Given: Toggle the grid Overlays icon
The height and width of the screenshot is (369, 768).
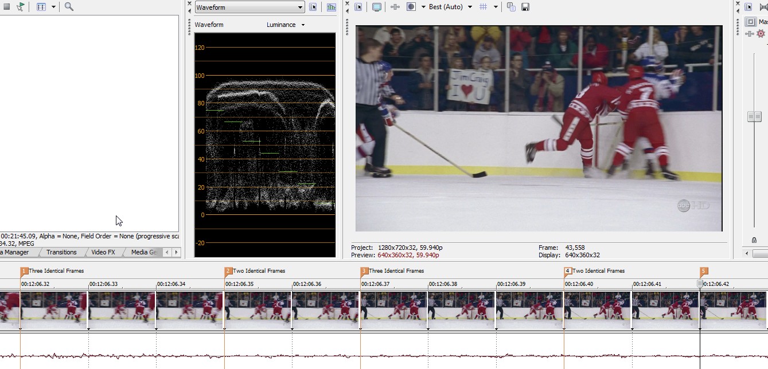Looking at the screenshot, I should click(484, 7).
